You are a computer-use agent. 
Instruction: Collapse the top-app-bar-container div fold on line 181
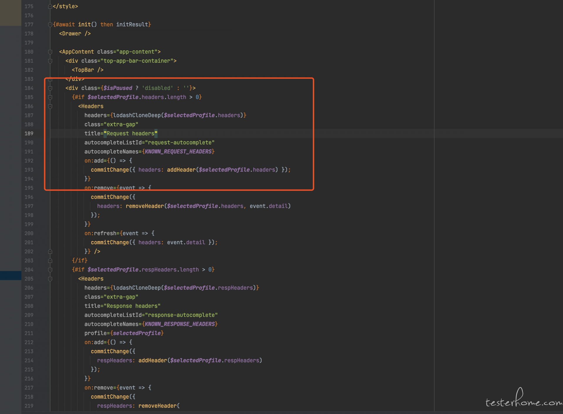[50, 61]
